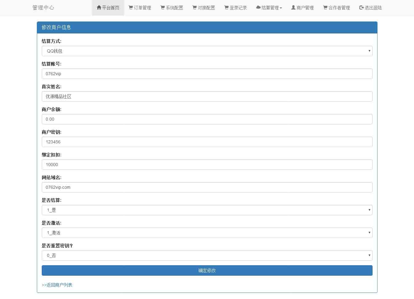Click the 网站域名 input box
The height and width of the screenshot is (299, 414).
(x=207, y=187)
